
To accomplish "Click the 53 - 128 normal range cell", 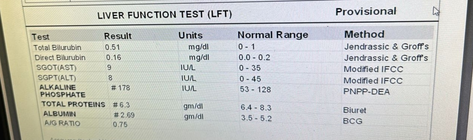I will (x=255, y=89).
